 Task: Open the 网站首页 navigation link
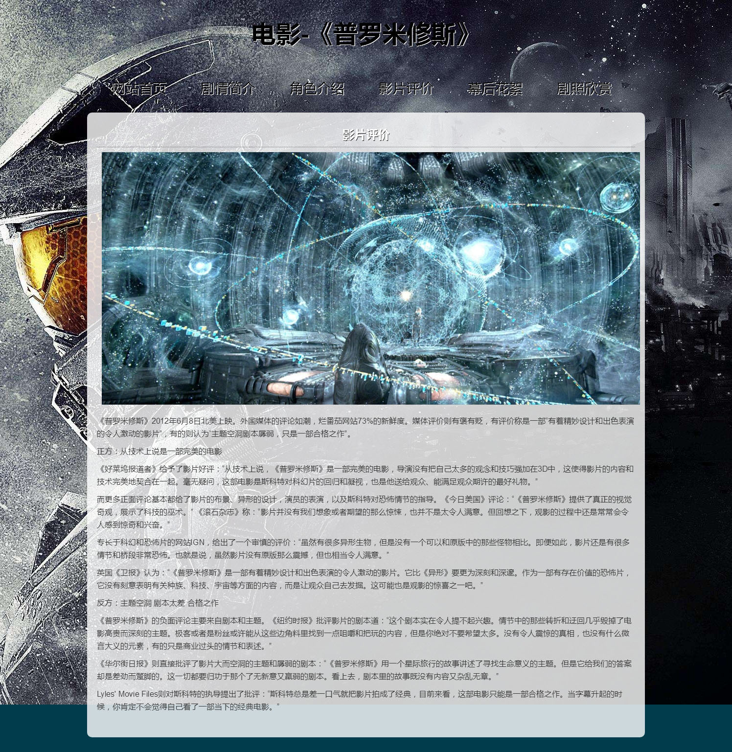[139, 89]
